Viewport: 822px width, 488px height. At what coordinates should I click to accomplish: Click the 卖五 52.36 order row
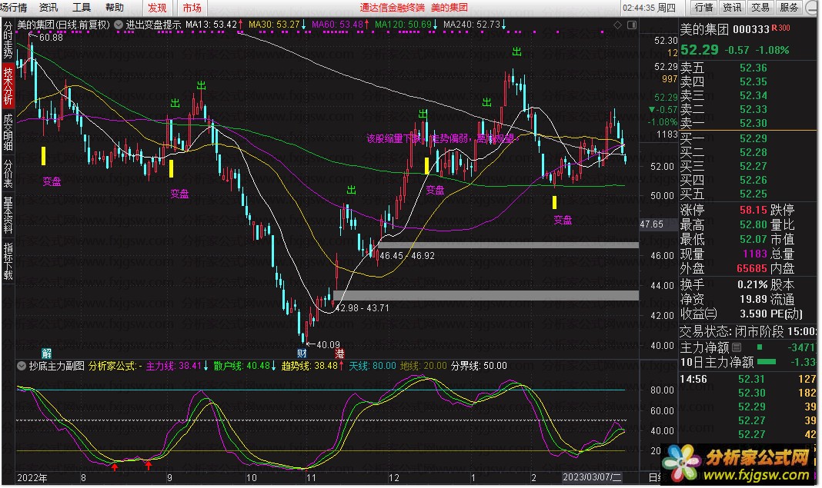tap(748, 68)
